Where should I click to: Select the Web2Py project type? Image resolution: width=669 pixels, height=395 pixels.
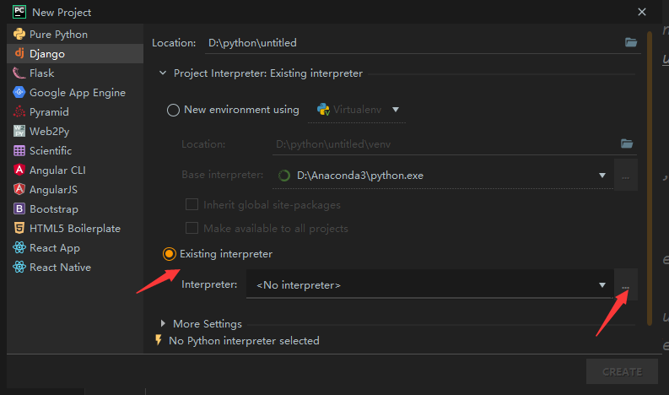pos(50,132)
